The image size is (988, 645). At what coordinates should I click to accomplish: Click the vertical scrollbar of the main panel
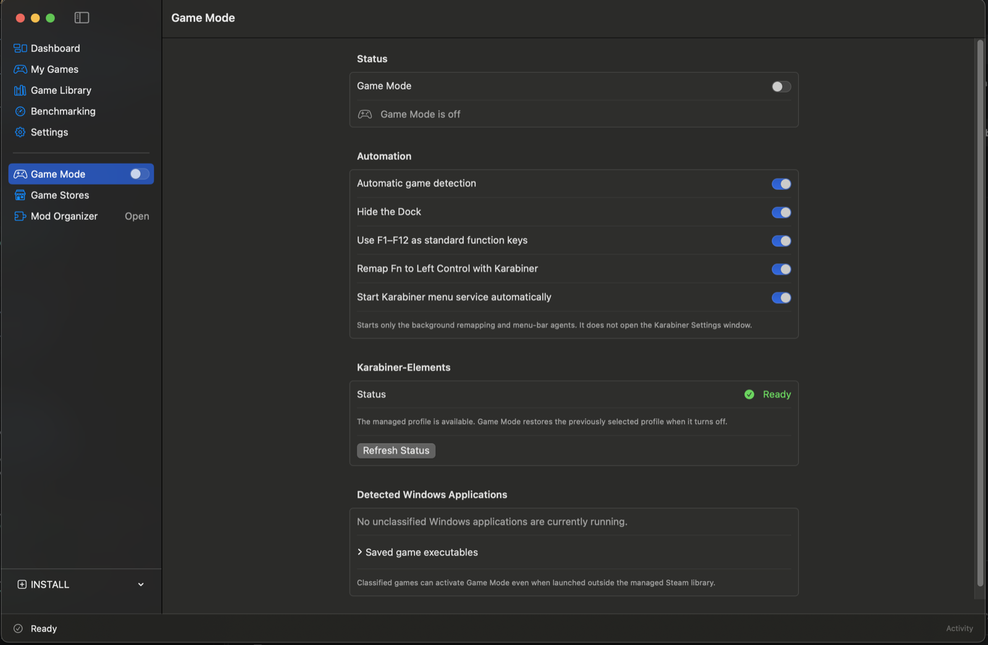[x=979, y=313]
